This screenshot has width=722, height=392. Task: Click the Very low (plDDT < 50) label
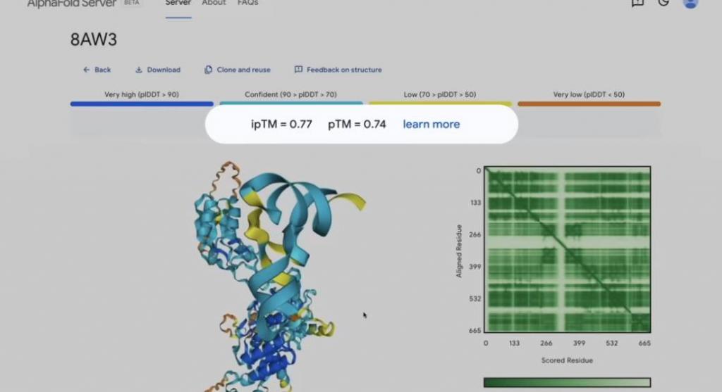pos(589,95)
